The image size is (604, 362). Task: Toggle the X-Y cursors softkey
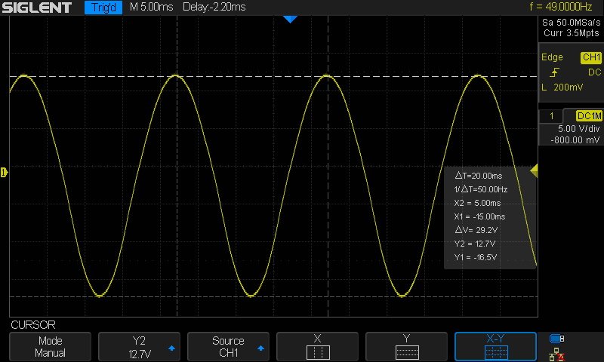495,346
